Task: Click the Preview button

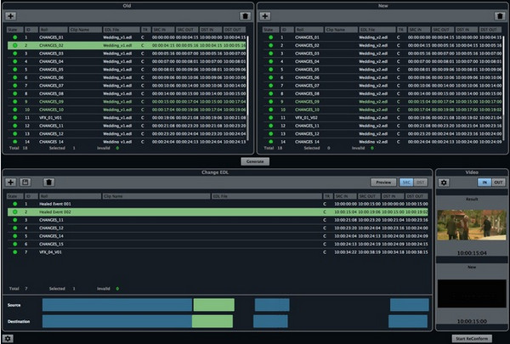Action: (383, 182)
